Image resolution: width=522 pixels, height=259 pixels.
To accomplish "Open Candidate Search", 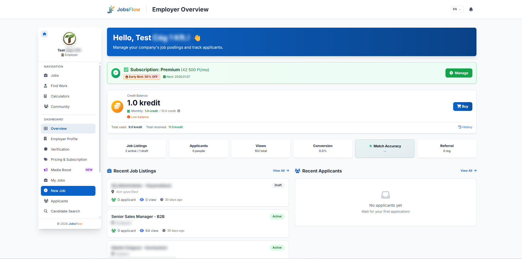I will coord(65,211).
